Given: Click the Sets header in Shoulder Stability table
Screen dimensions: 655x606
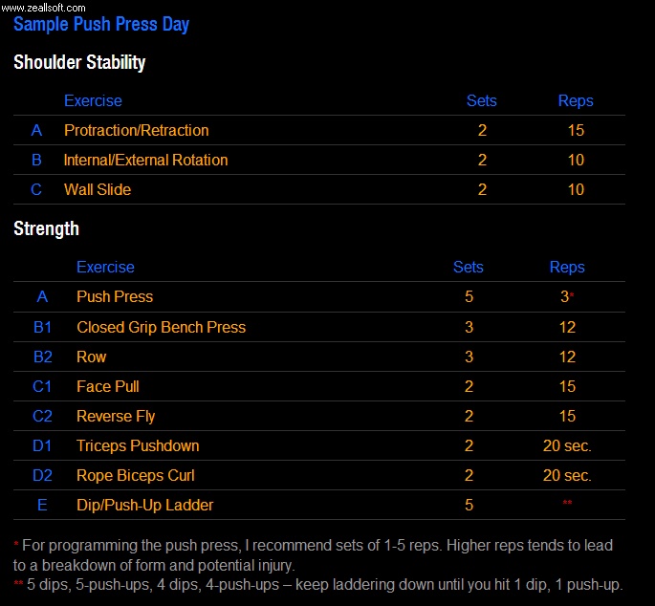Looking at the screenshot, I should pyautogui.click(x=481, y=100).
